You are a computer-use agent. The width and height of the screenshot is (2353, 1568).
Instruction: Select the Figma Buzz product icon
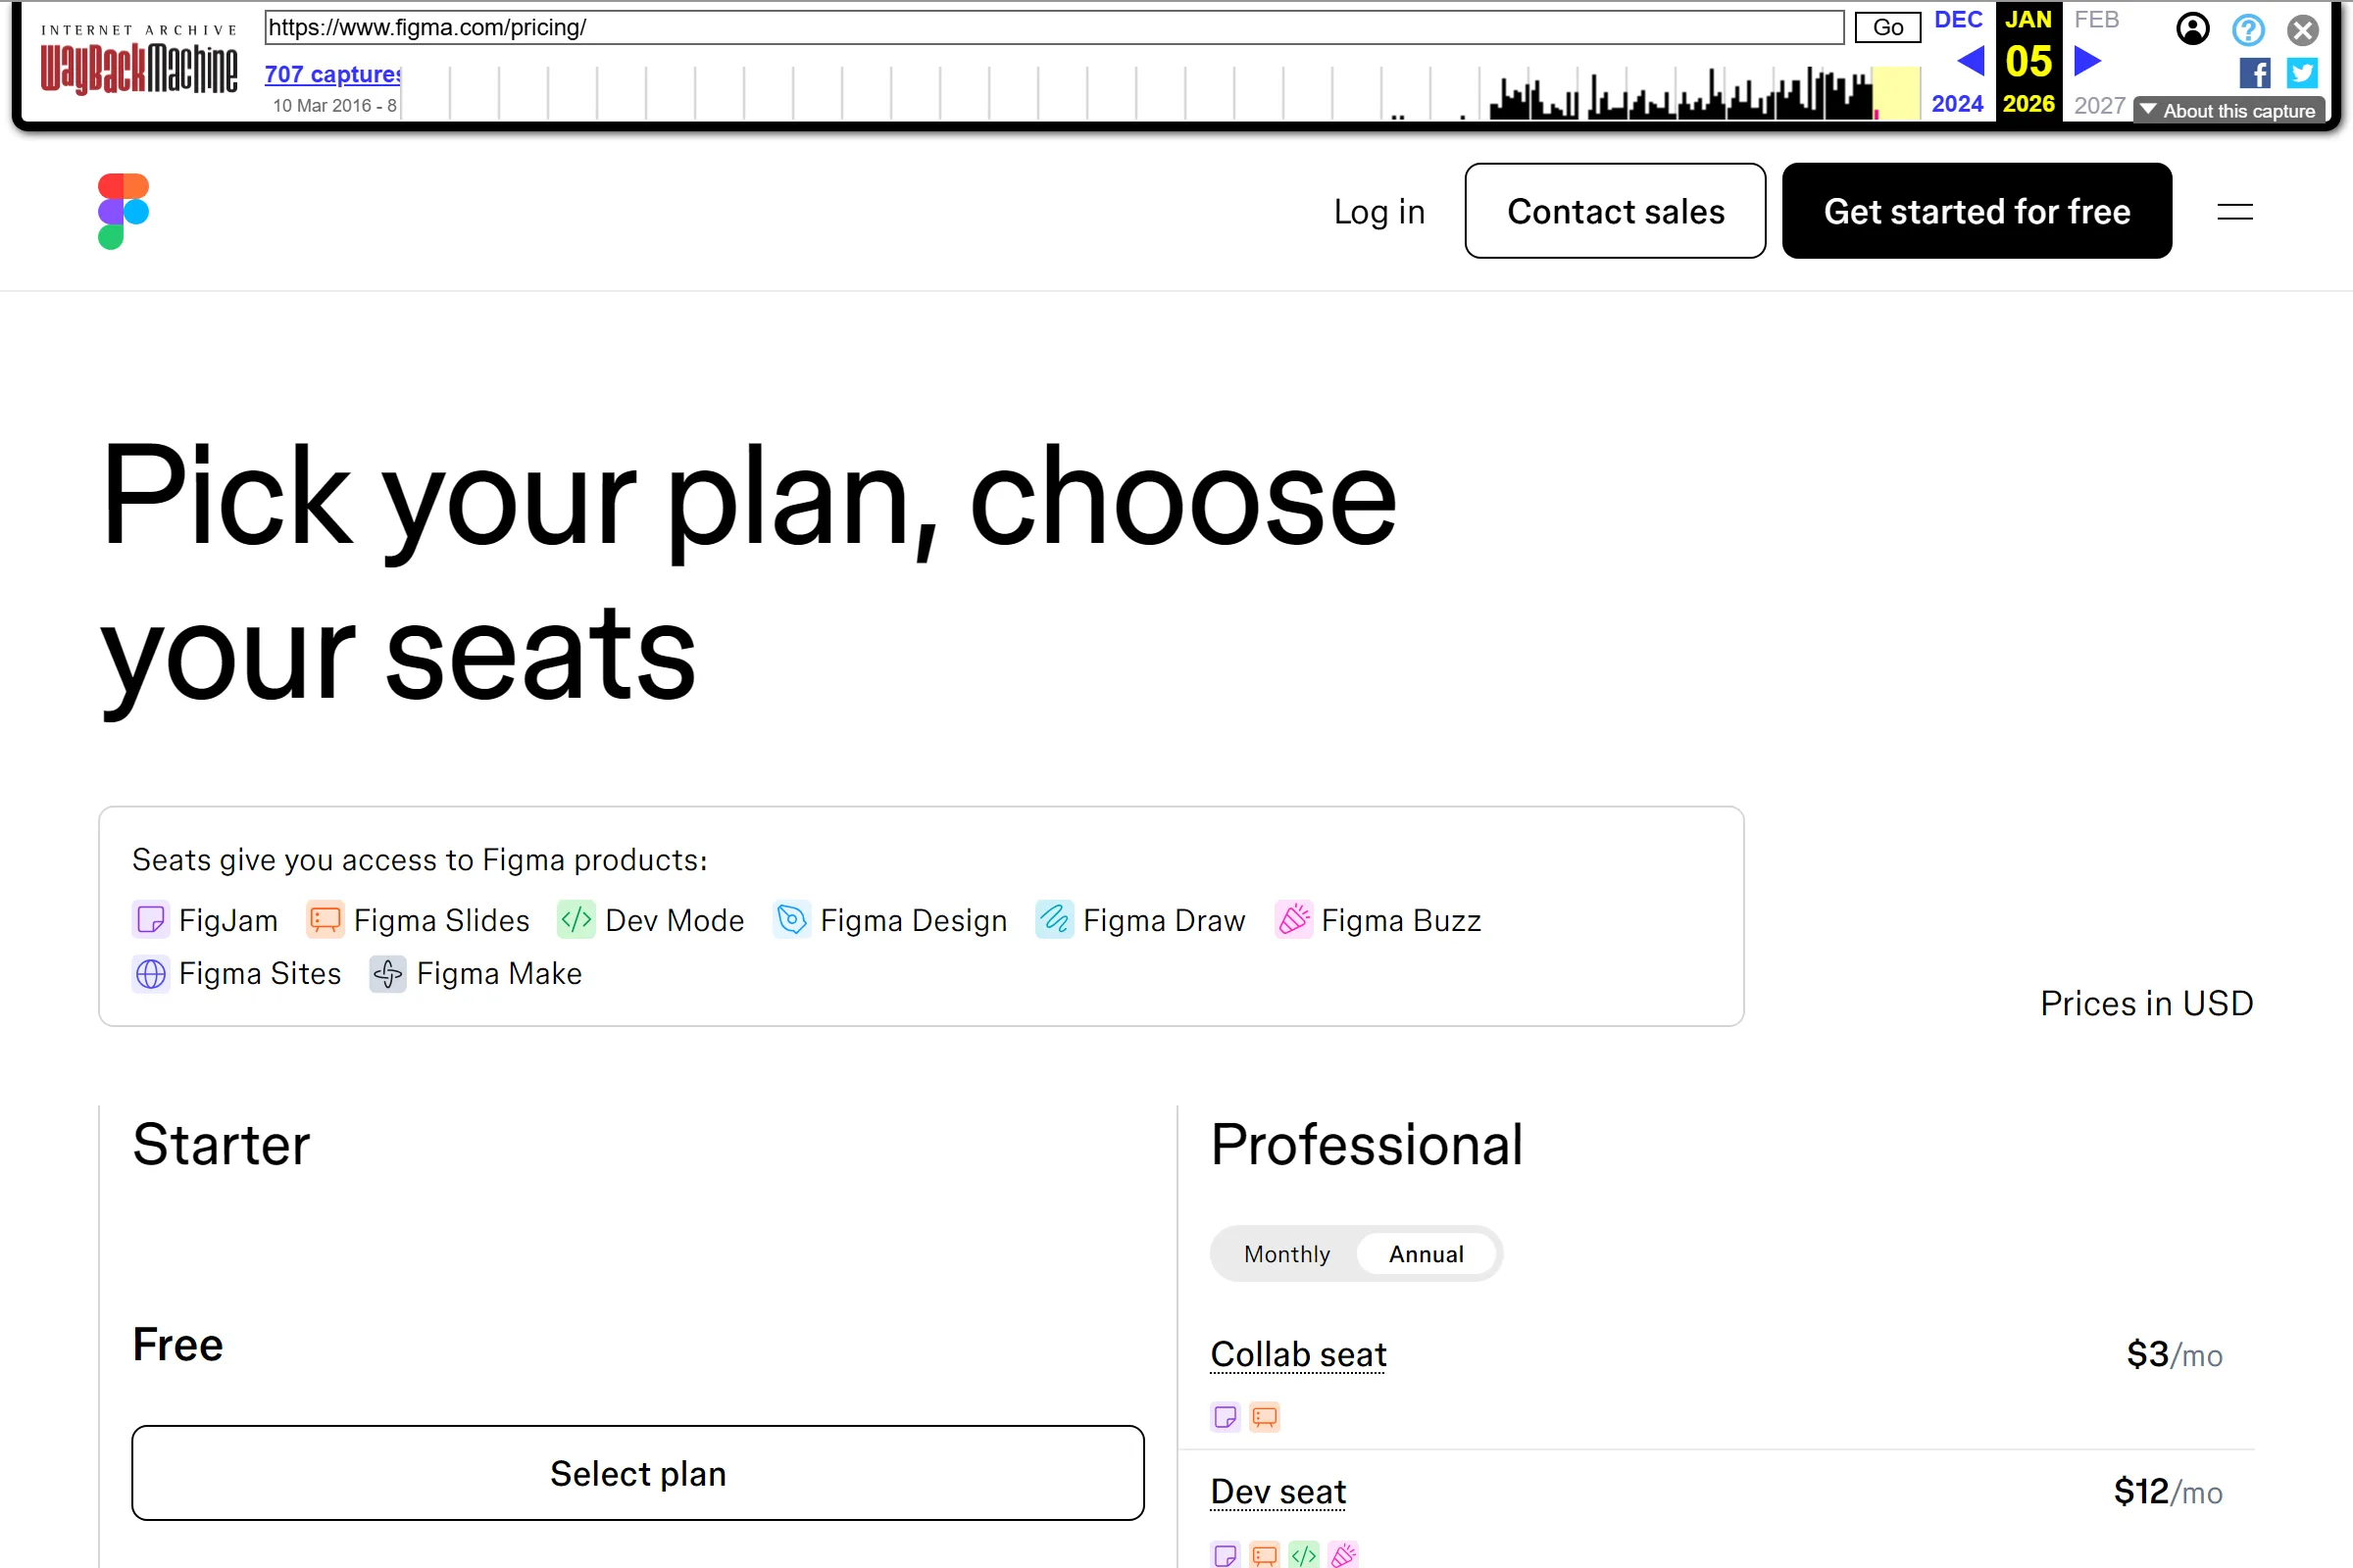click(1293, 919)
